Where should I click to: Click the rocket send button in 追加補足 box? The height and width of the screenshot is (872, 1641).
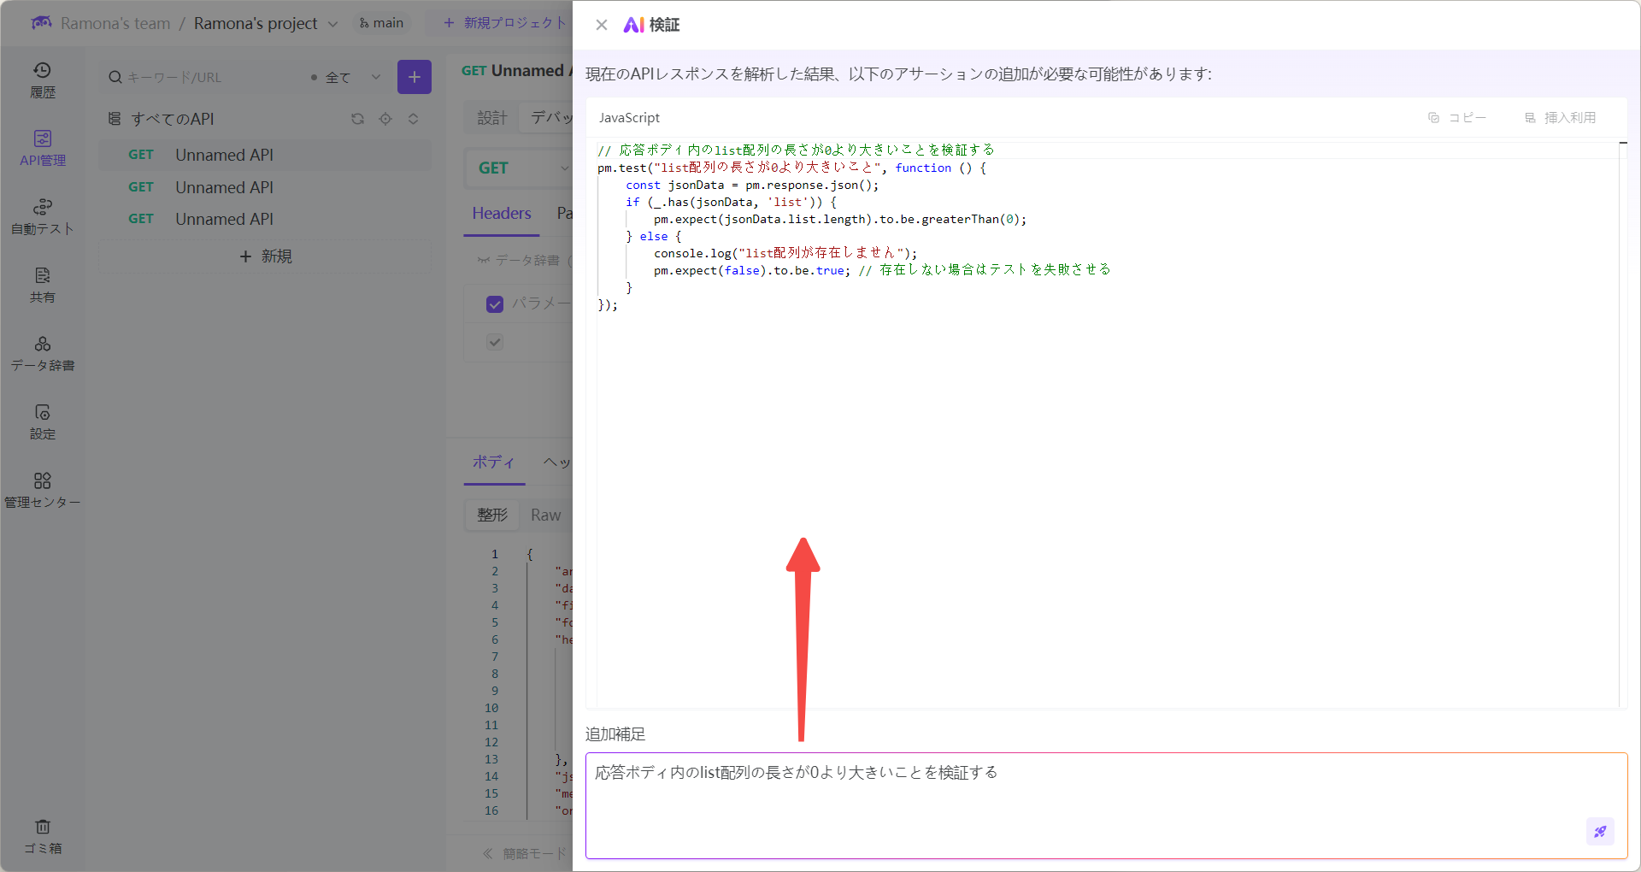1600,831
